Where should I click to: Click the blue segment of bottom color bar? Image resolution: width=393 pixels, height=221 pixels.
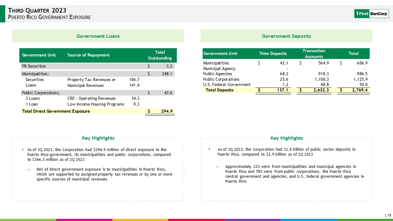point(309,220)
